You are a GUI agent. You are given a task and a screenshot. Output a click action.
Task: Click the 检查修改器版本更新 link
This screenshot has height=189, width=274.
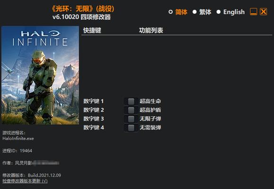point(25,181)
